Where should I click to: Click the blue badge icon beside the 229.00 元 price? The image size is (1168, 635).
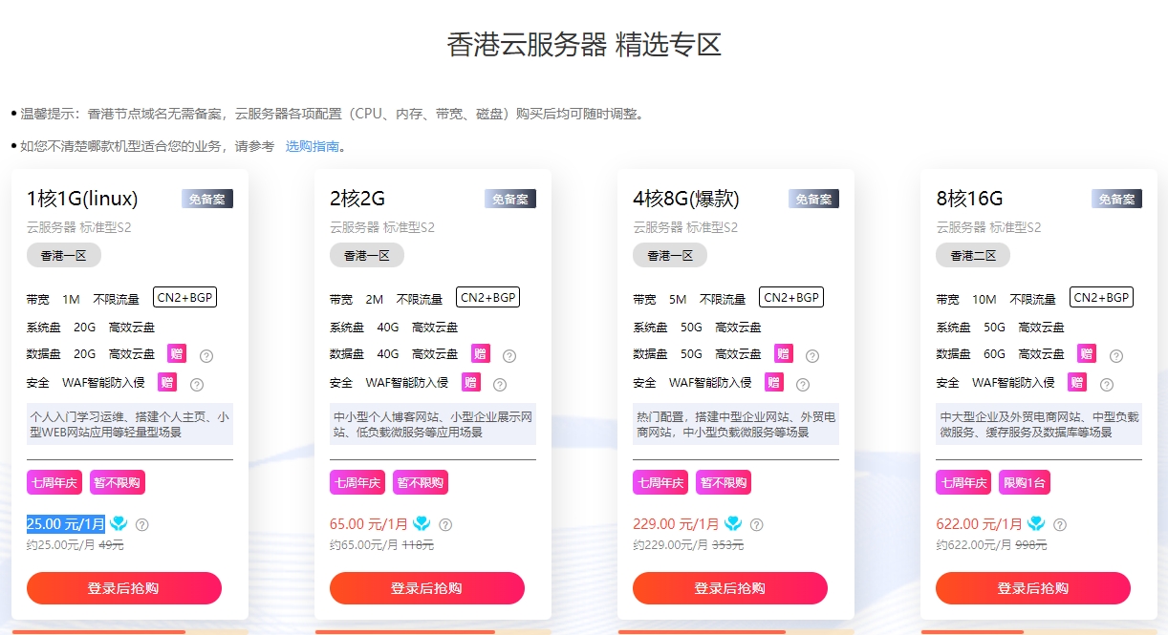733,523
